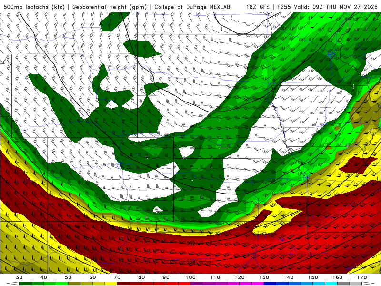Image resolution: width=381 pixels, height=286 pixels.
Task: Click the '90' legend value
Action: [166, 277]
